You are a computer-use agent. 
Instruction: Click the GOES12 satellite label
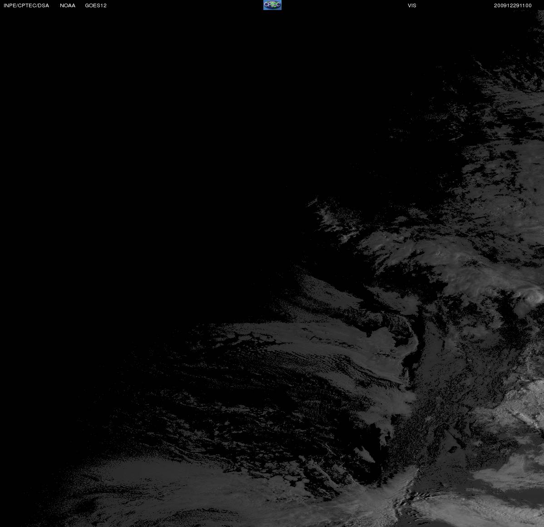click(x=96, y=5)
